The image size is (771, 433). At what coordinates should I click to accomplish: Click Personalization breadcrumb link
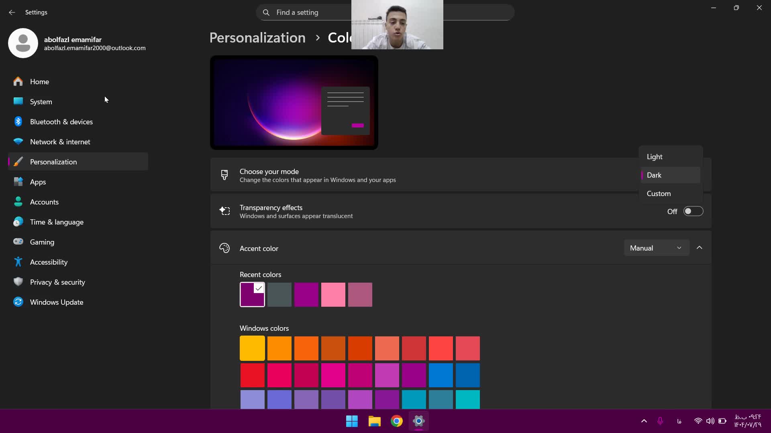click(257, 38)
